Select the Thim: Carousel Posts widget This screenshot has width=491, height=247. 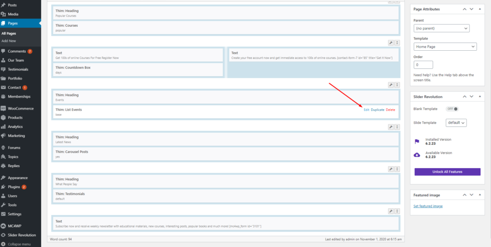click(x=226, y=154)
